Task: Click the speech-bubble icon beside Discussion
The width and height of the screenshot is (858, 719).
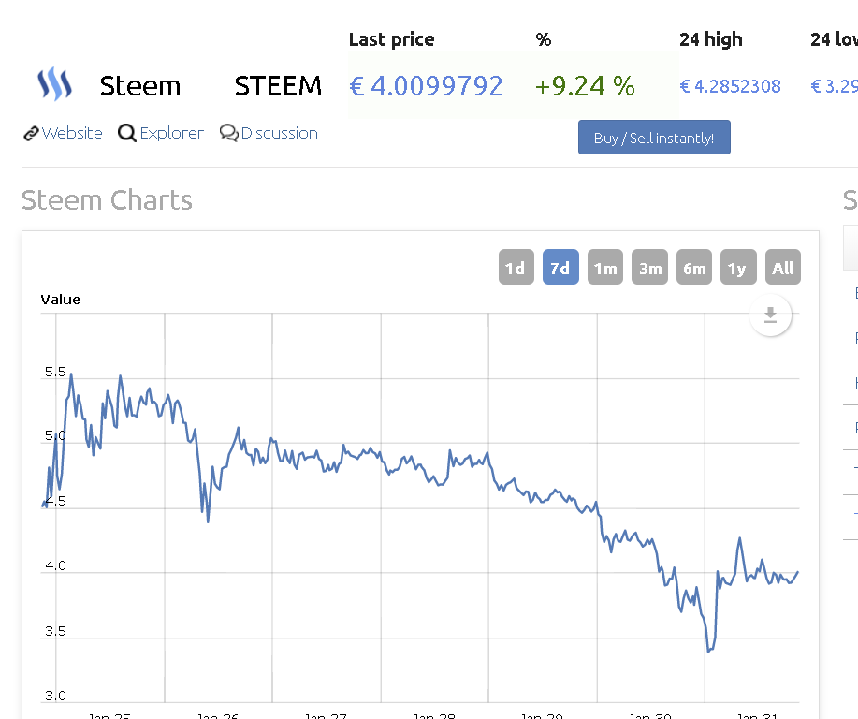Action: [227, 133]
